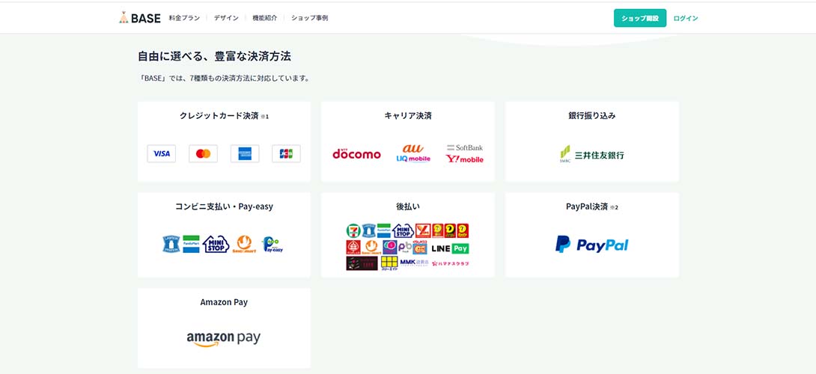Click the Amazon Pay card title
The width and height of the screenshot is (816, 374).
point(224,302)
